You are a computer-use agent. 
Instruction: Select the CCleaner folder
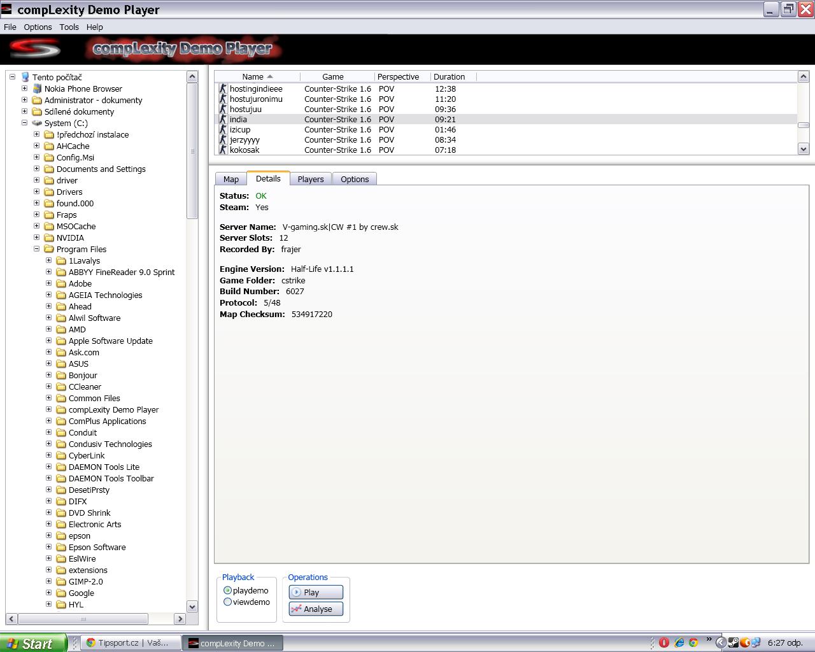[x=85, y=386]
